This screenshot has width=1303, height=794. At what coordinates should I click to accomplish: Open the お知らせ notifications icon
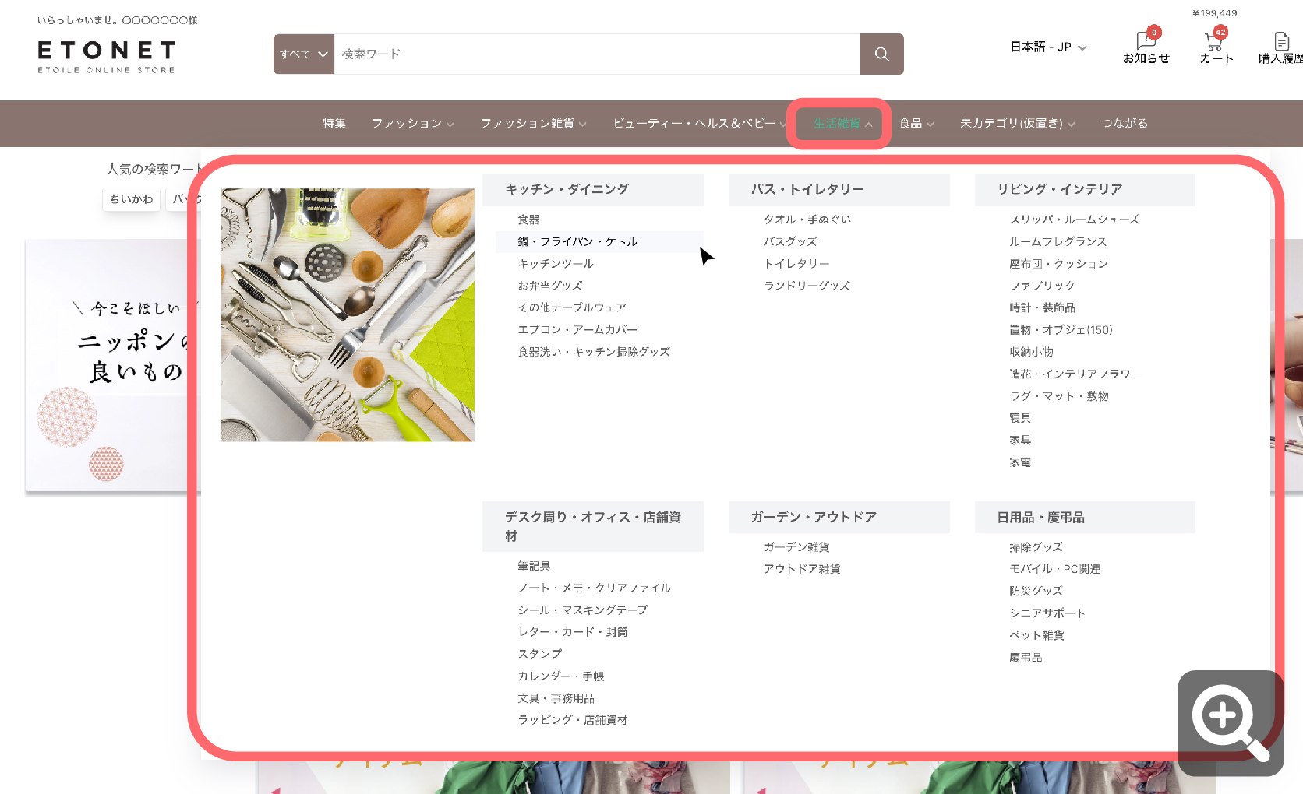[1146, 47]
